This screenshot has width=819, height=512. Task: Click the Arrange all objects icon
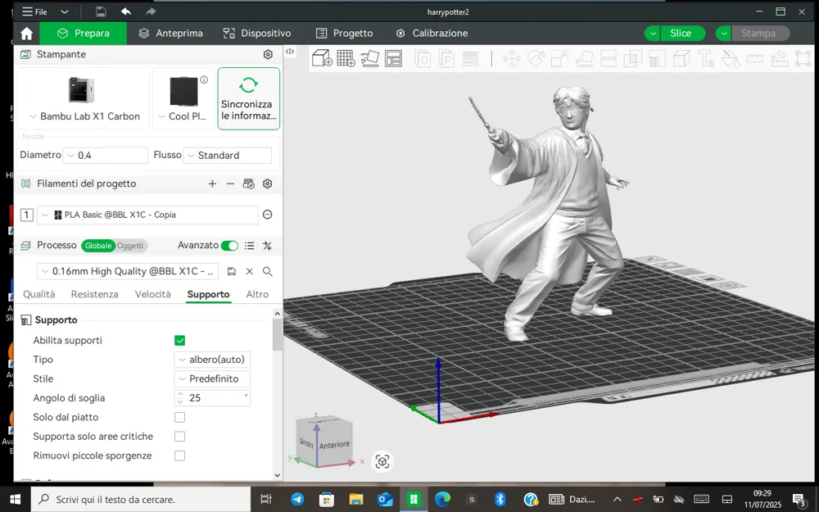coord(393,58)
